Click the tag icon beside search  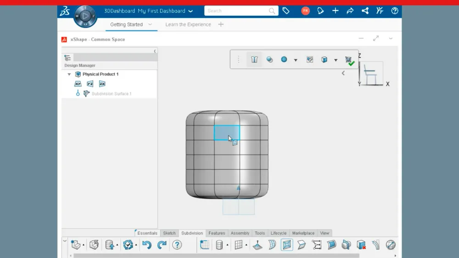tap(286, 11)
